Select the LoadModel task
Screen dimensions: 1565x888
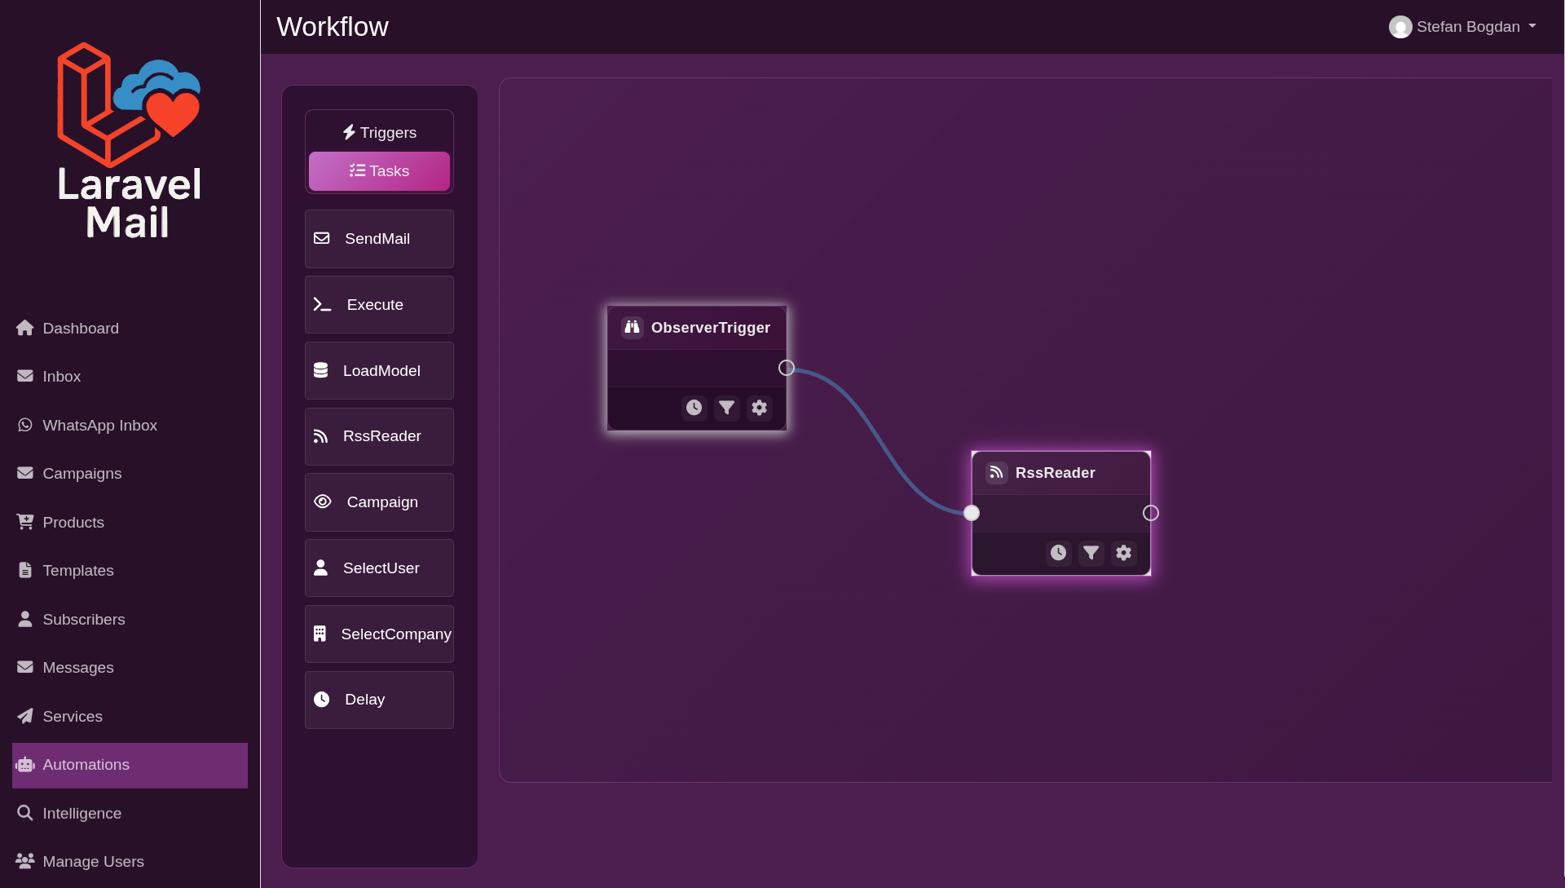378,370
